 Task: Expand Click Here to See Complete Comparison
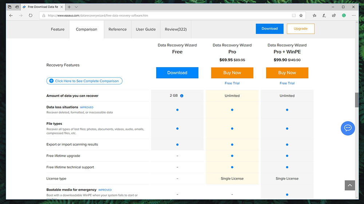(x=84, y=81)
